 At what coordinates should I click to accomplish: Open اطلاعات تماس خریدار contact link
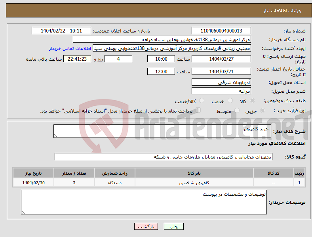click(70, 48)
